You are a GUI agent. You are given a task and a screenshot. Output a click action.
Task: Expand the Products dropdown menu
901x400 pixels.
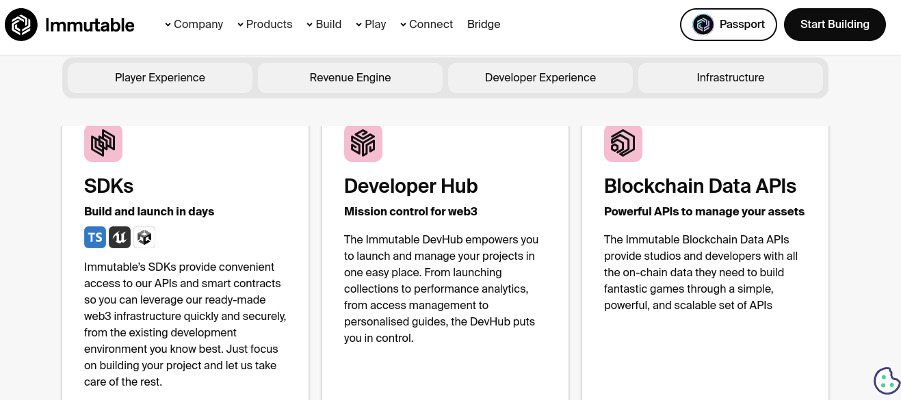click(265, 25)
